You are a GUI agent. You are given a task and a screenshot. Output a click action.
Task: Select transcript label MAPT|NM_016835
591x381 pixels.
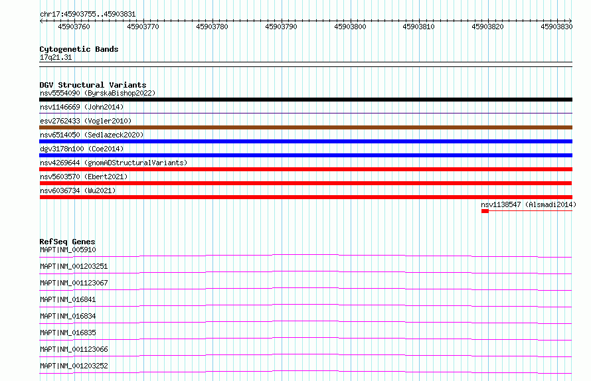pyautogui.click(x=68, y=333)
